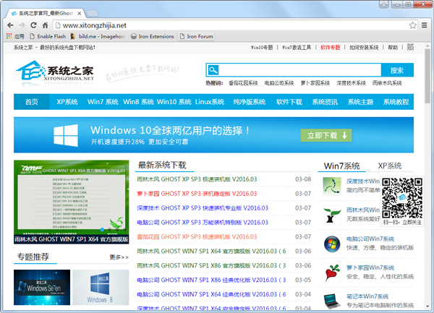Select the 软件下载 navigation item
The image size is (434, 313).
[289, 102]
